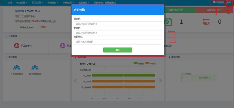Click the 退出 logout link

pos(229,3)
